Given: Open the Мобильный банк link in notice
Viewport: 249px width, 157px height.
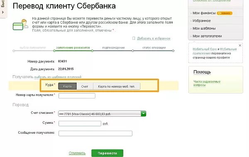Looking at the screenshot, I should tap(205, 49).
